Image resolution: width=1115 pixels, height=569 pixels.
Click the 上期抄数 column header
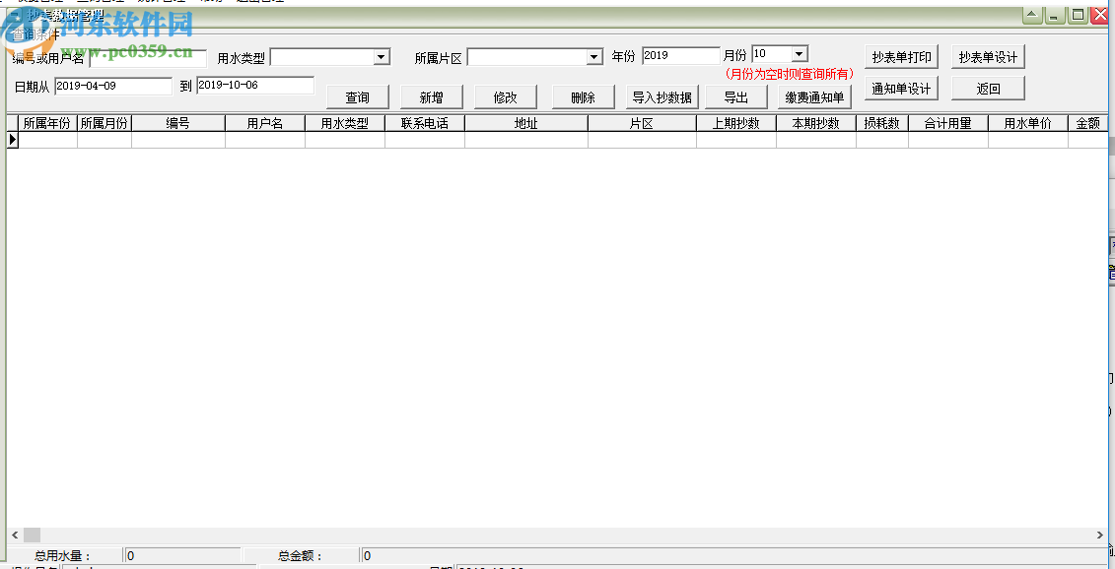[x=736, y=123]
